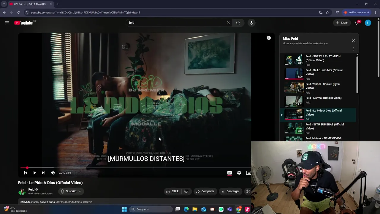The height and width of the screenshot is (214, 380).
Task: Play the paused video
Action: [x=35, y=173]
